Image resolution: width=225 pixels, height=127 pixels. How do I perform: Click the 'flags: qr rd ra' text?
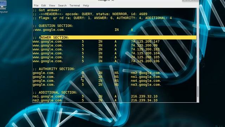pos(55,18)
